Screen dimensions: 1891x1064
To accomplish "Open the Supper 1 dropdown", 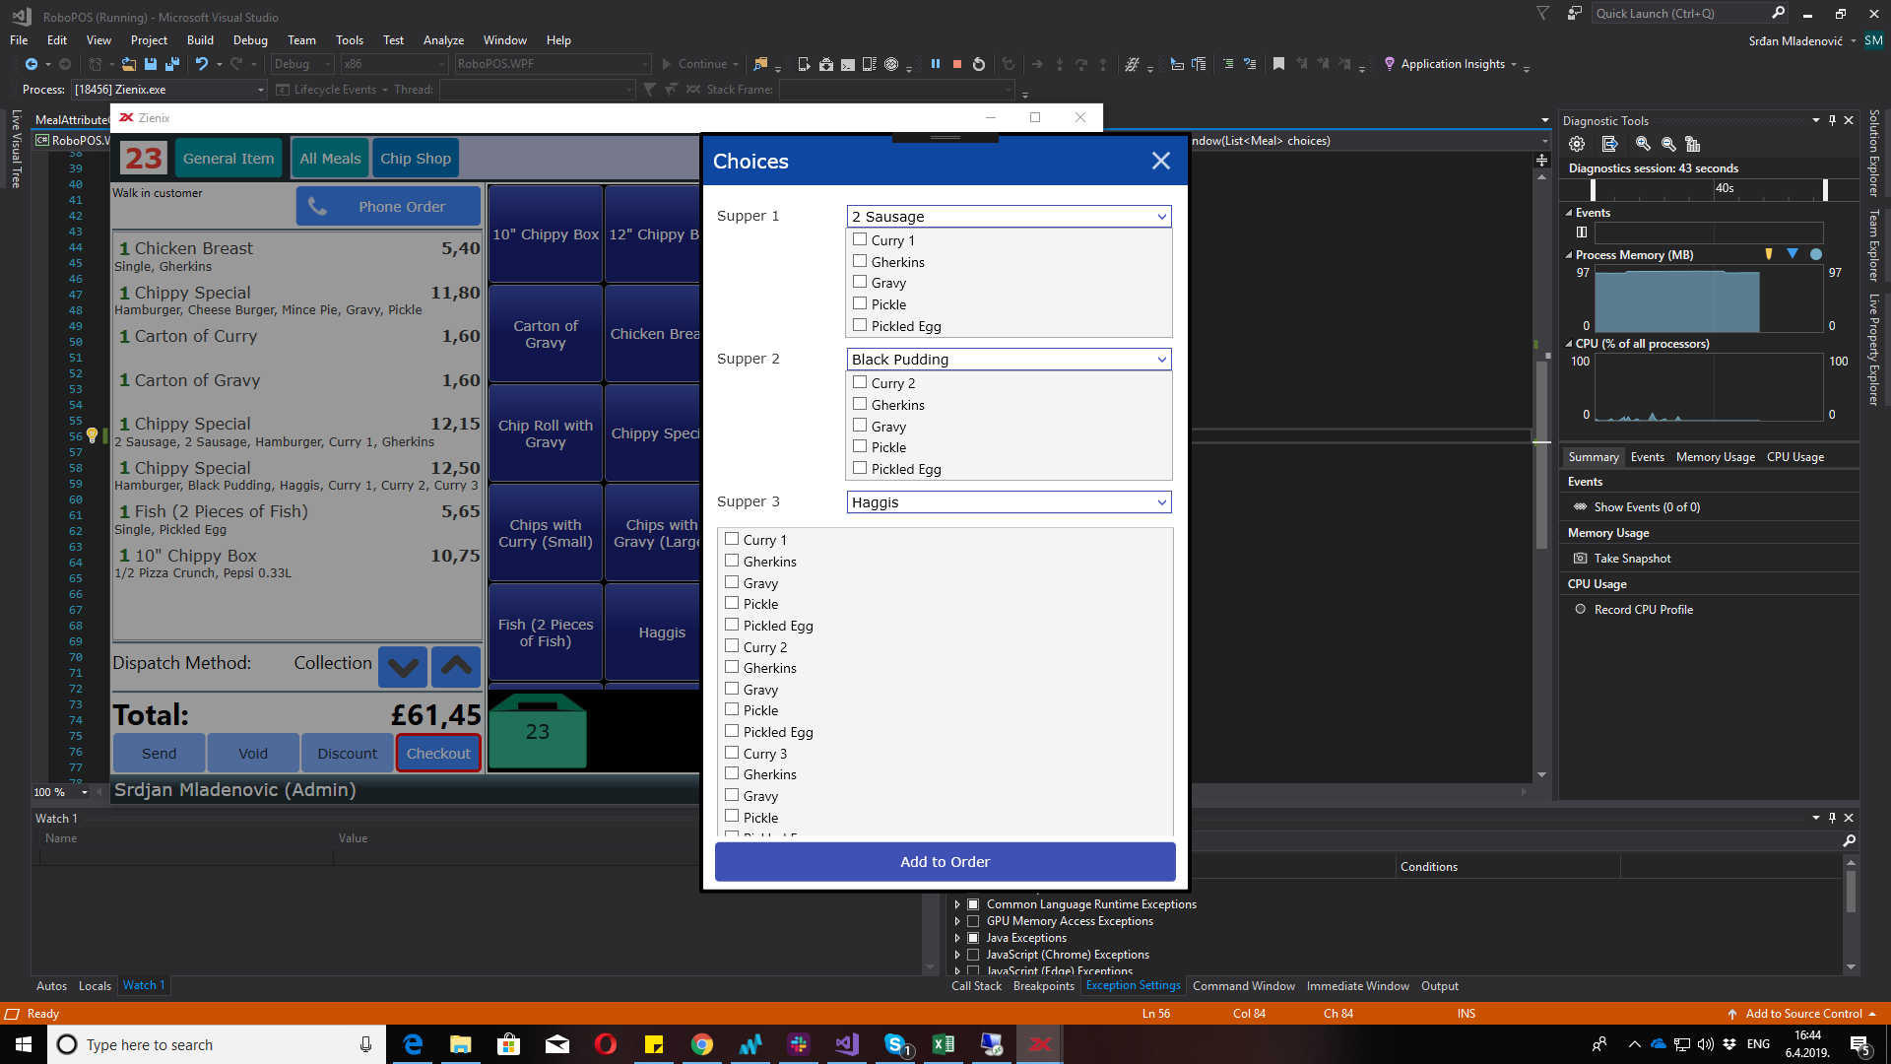I will (1009, 217).
